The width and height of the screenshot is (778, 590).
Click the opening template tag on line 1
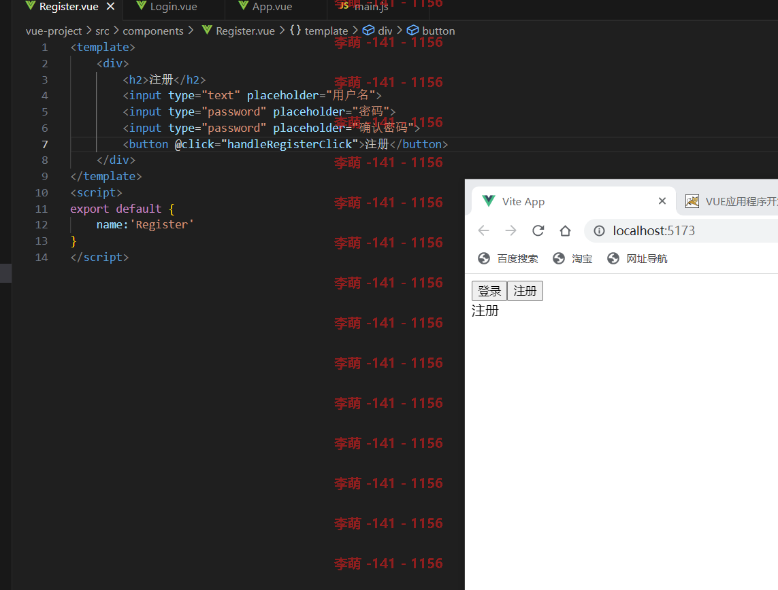tap(103, 47)
